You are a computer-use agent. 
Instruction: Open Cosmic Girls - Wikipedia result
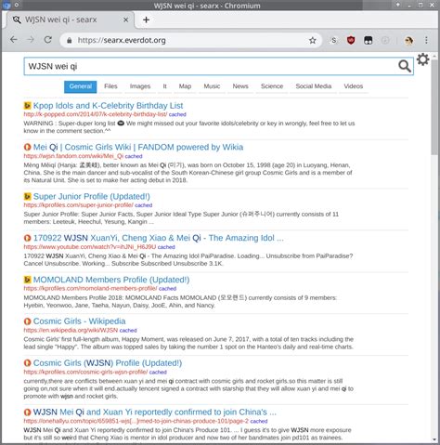(80, 321)
